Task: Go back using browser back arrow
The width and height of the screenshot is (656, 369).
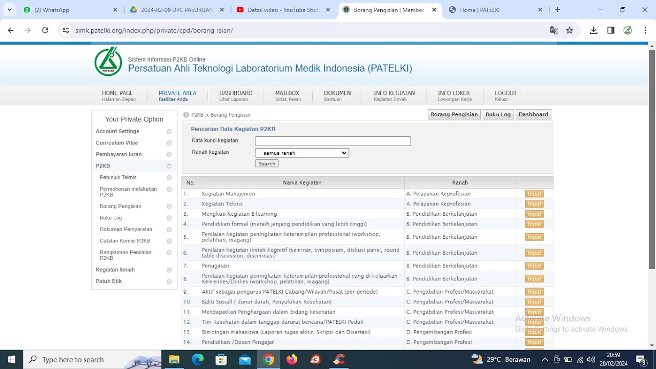Action: pyautogui.click(x=11, y=30)
